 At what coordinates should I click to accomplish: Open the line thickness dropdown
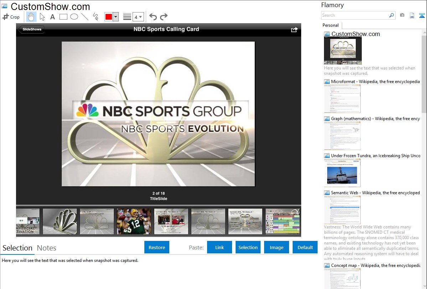[138, 17]
